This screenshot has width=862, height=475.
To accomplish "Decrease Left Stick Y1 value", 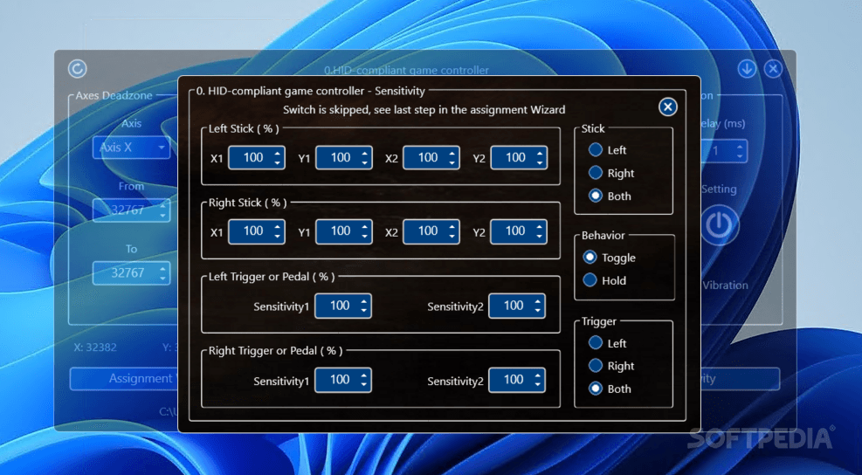I will 365,162.
